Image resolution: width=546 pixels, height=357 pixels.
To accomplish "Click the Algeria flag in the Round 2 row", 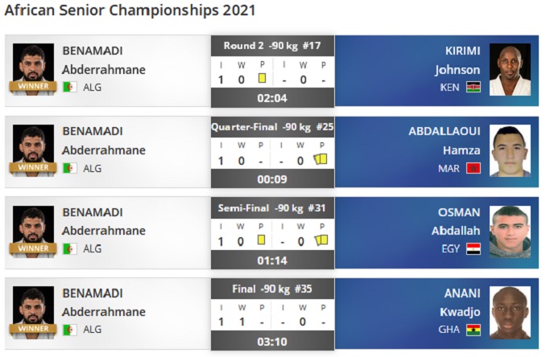I will point(70,87).
